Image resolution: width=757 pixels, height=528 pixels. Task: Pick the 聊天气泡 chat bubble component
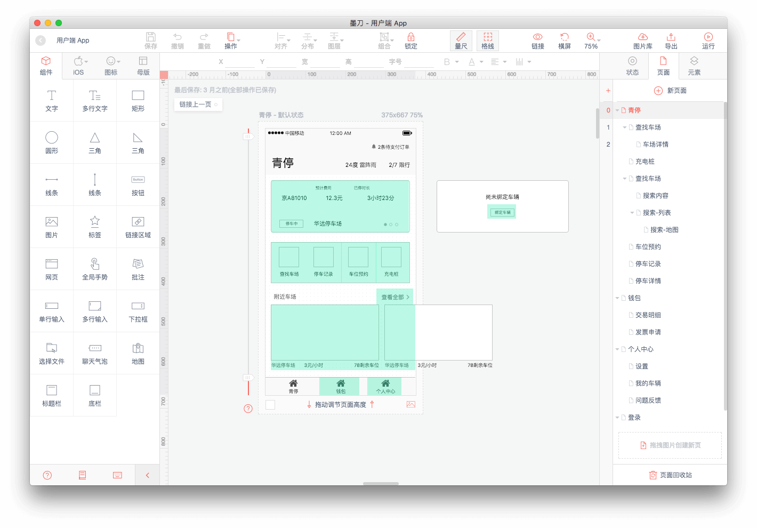(95, 353)
